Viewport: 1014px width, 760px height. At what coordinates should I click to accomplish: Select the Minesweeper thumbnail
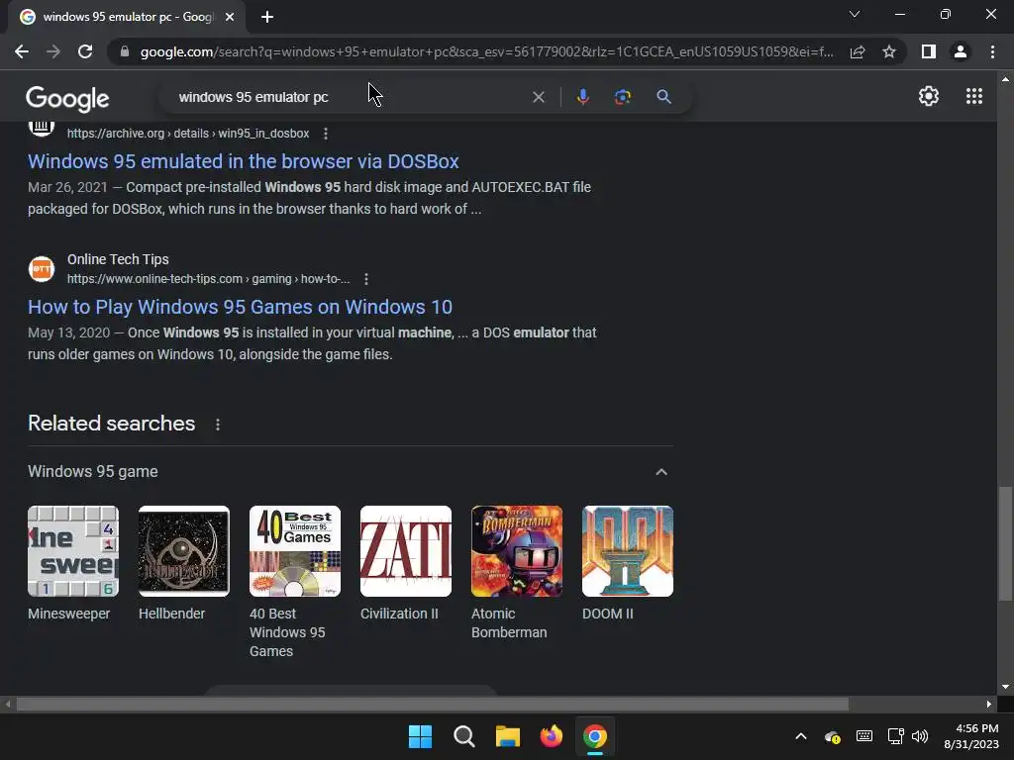click(x=73, y=551)
